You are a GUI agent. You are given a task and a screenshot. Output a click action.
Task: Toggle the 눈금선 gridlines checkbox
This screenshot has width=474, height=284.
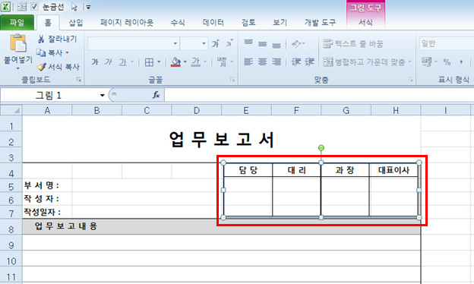click(x=34, y=6)
